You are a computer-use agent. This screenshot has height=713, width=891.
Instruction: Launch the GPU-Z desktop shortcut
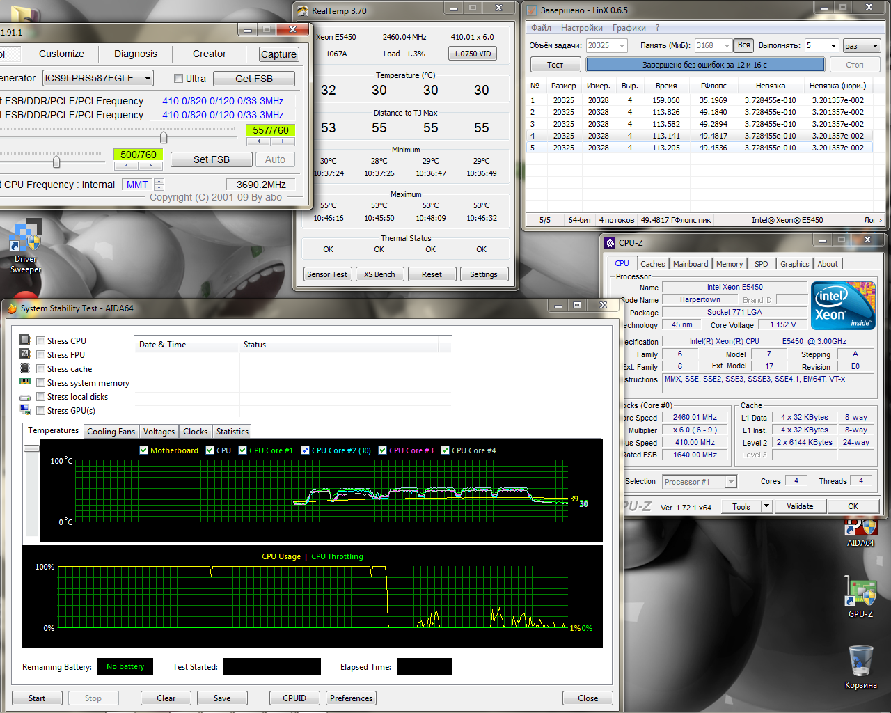click(860, 597)
